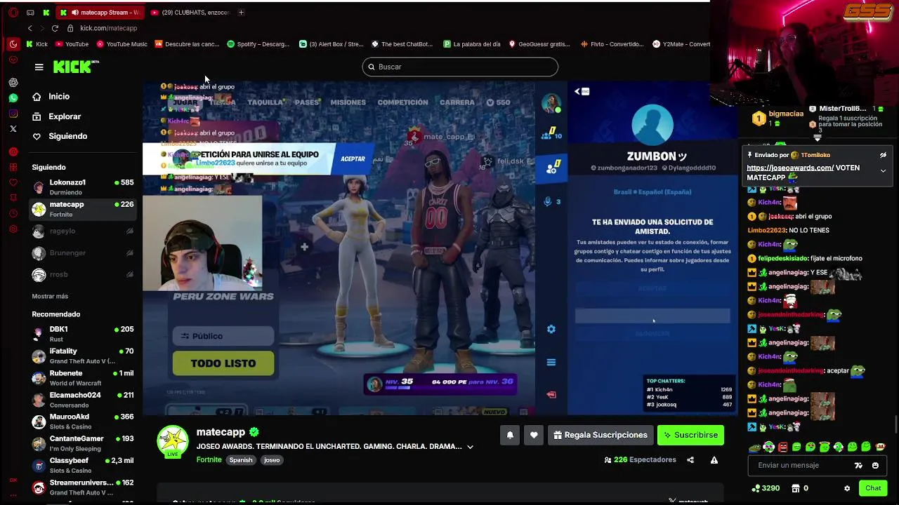Click the 226 Espectadores viewer count
The image size is (899, 505).
(640, 460)
